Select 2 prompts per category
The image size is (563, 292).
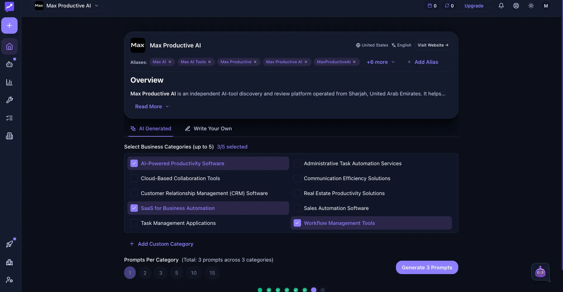pos(145,273)
